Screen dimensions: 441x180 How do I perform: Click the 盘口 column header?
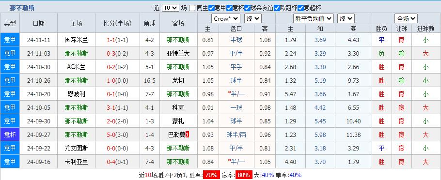[x=236, y=29]
